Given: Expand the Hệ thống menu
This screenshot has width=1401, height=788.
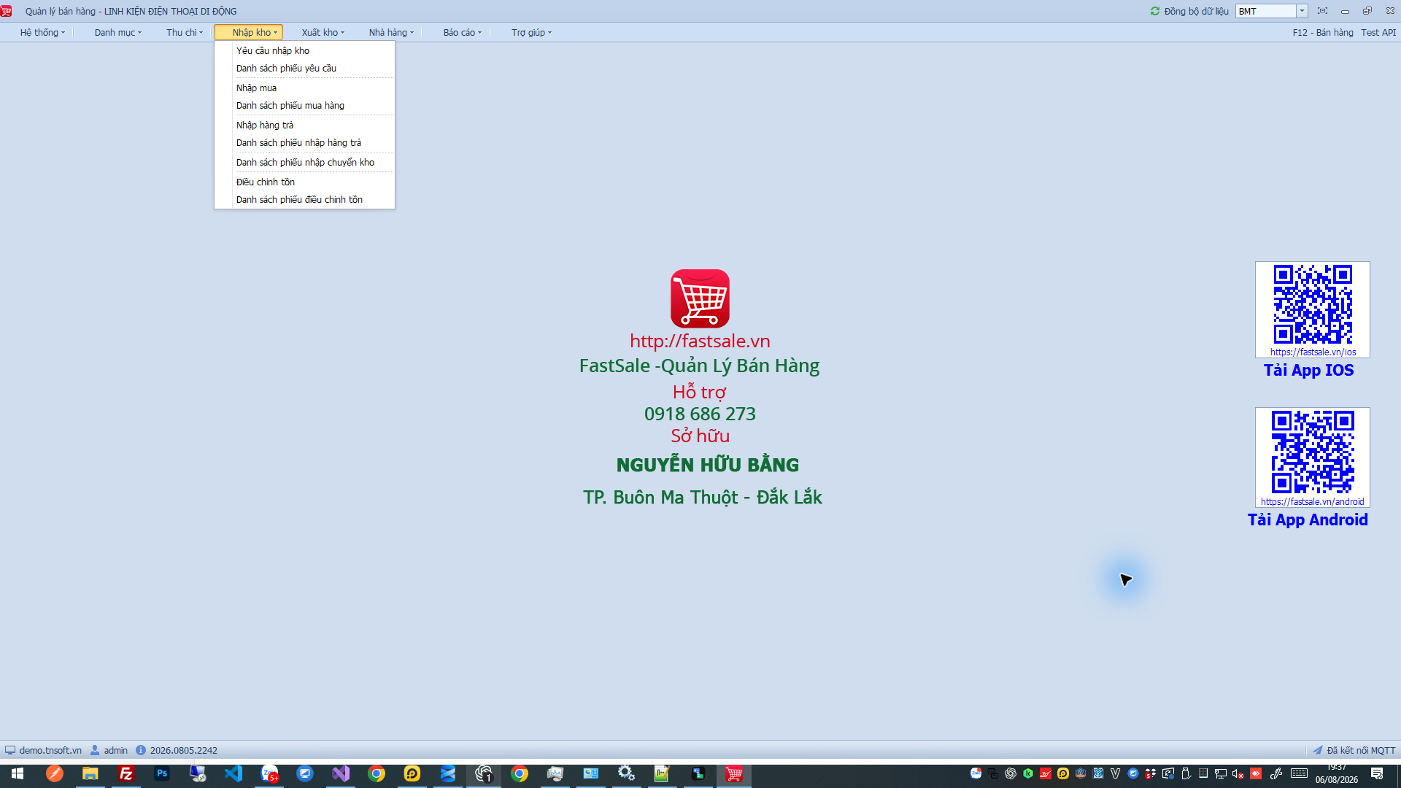Looking at the screenshot, I should click(x=42, y=32).
